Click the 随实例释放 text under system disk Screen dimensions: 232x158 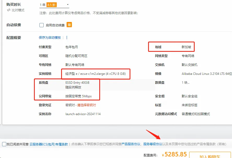pyautogui.click(x=73, y=87)
